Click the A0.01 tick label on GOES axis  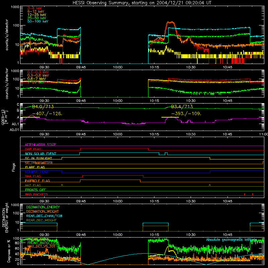click(x=14, y=130)
